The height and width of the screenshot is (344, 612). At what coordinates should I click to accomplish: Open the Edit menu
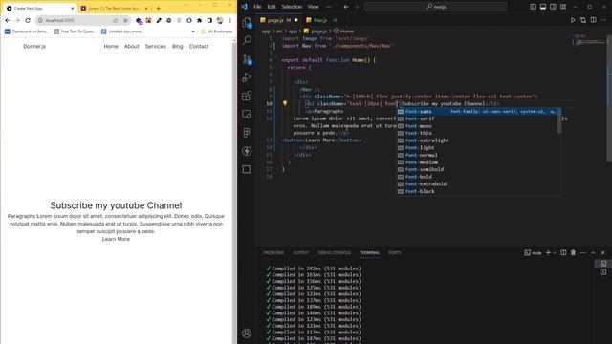click(272, 7)
